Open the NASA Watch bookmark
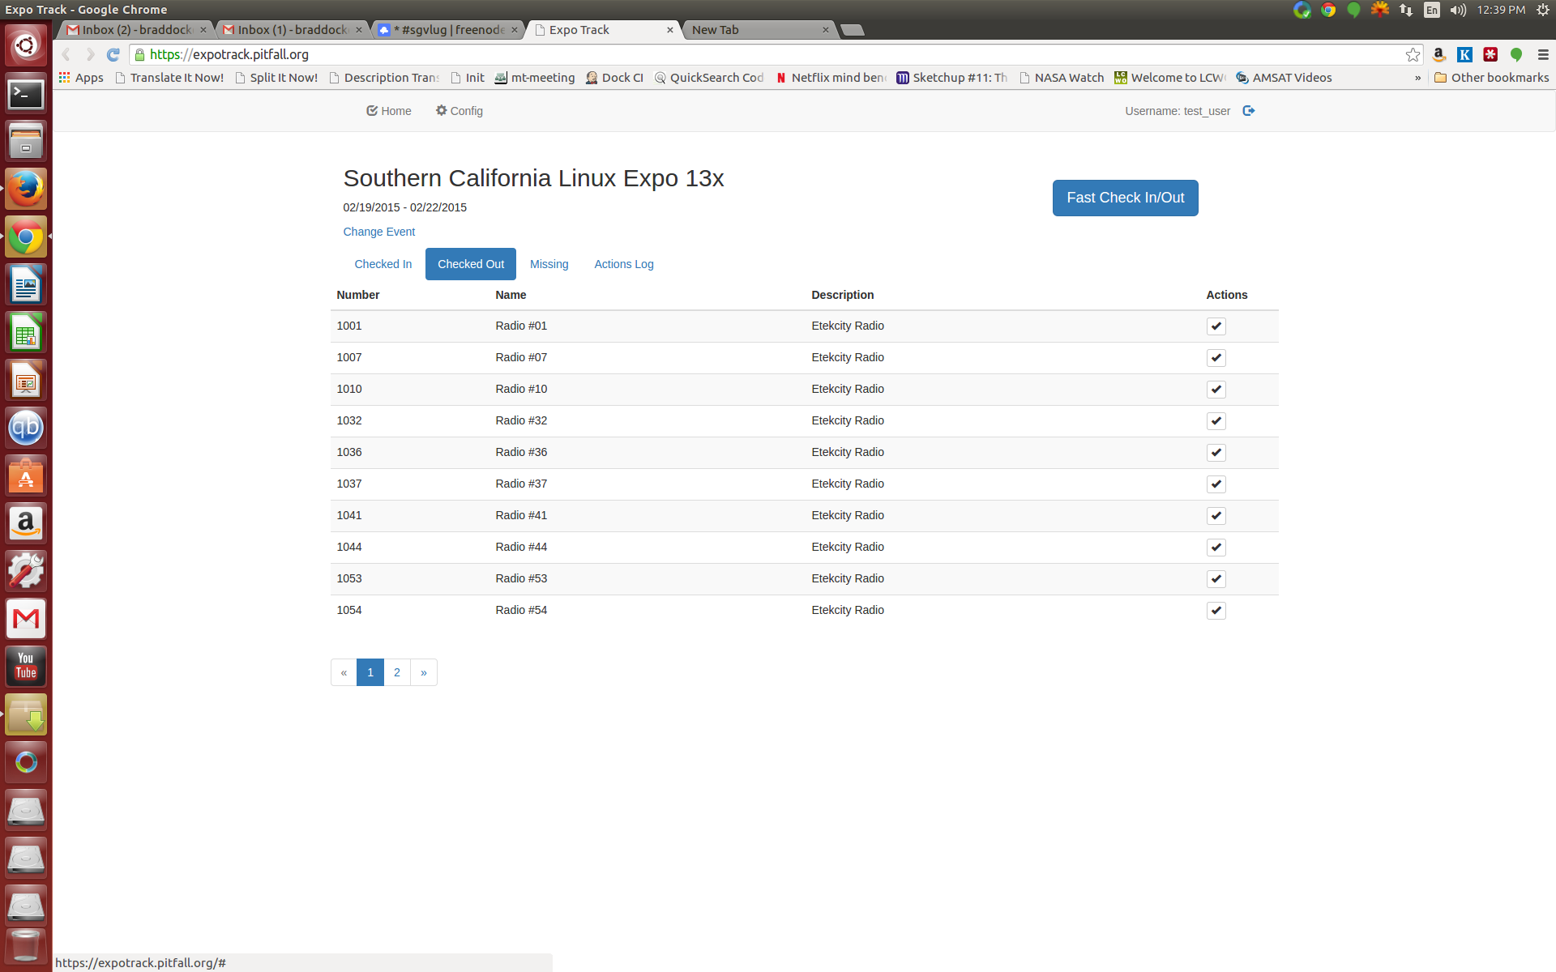This screenshot has height=972, width=1556. pos(1062,78)
